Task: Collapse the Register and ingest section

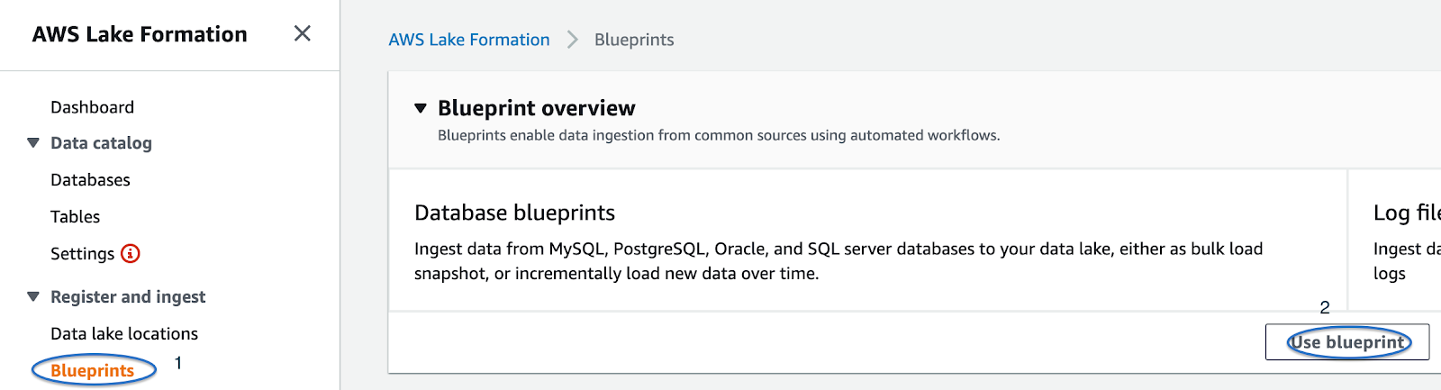Action: tap(33, 296)
